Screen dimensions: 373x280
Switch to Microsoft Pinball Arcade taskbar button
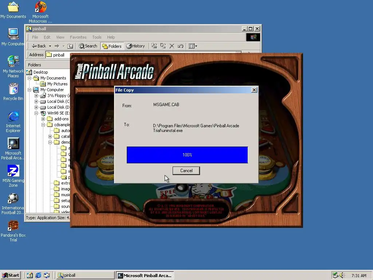145,275
